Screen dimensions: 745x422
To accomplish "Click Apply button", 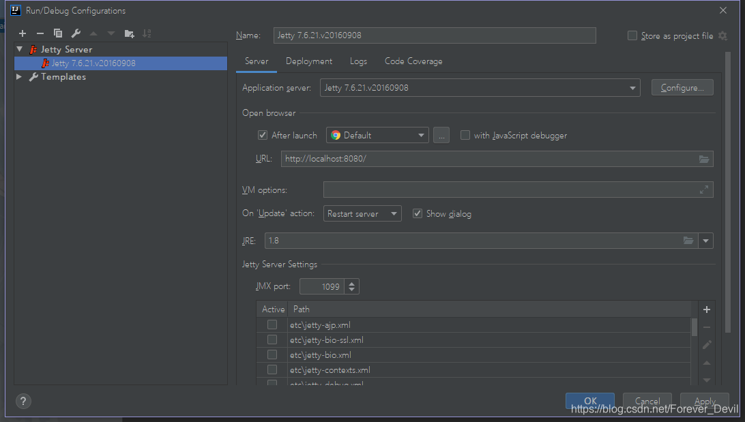I will point(705,401).
